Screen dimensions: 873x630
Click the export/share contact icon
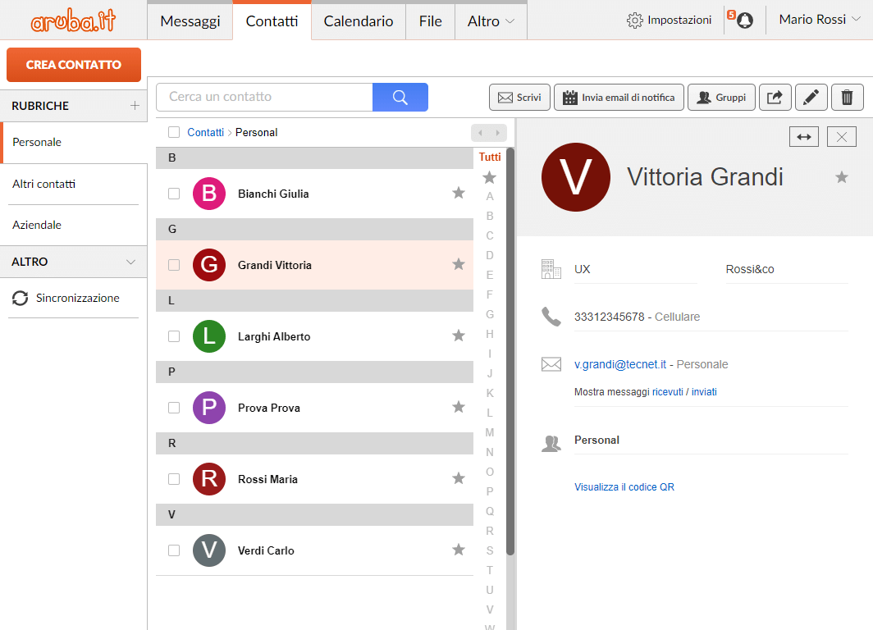(775, 98)
